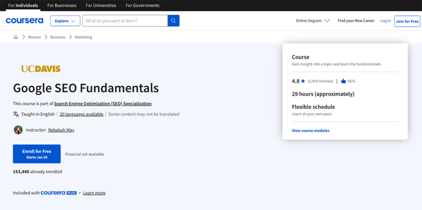Select the For Individuals tab
This screenshot has height=210, width=422.
(x=23, y=5)
